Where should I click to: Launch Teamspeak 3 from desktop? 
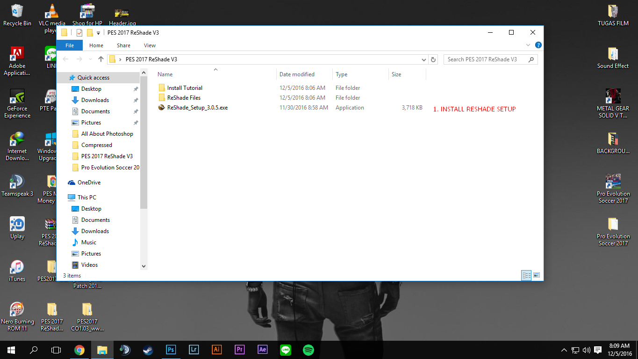click(x=17, y=185)
